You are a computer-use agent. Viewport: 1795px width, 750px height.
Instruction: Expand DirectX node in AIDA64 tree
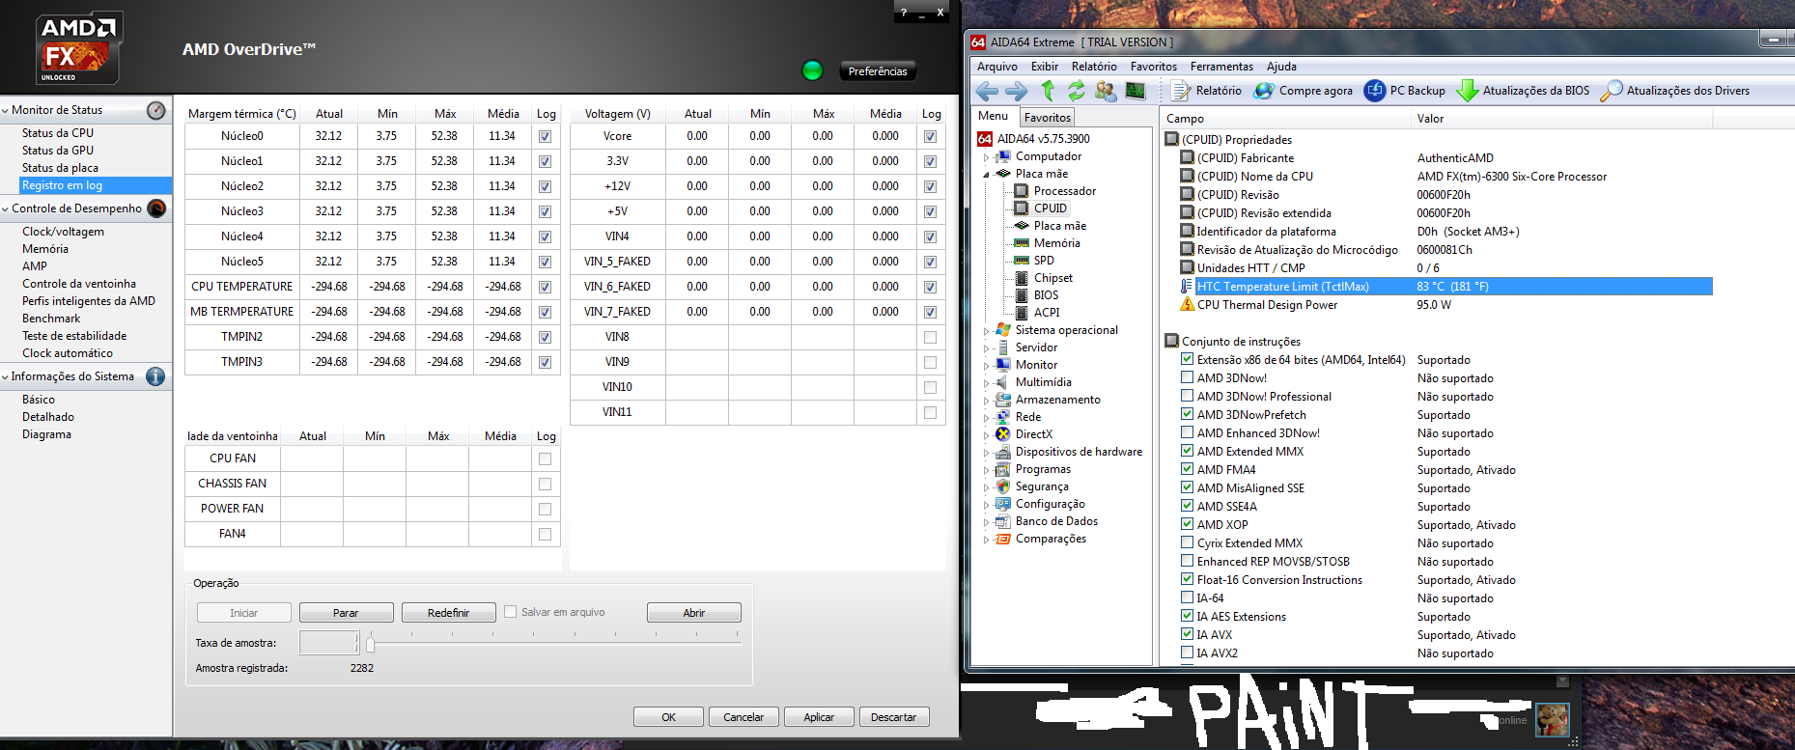pyautogui.click(x=986, y=434)
